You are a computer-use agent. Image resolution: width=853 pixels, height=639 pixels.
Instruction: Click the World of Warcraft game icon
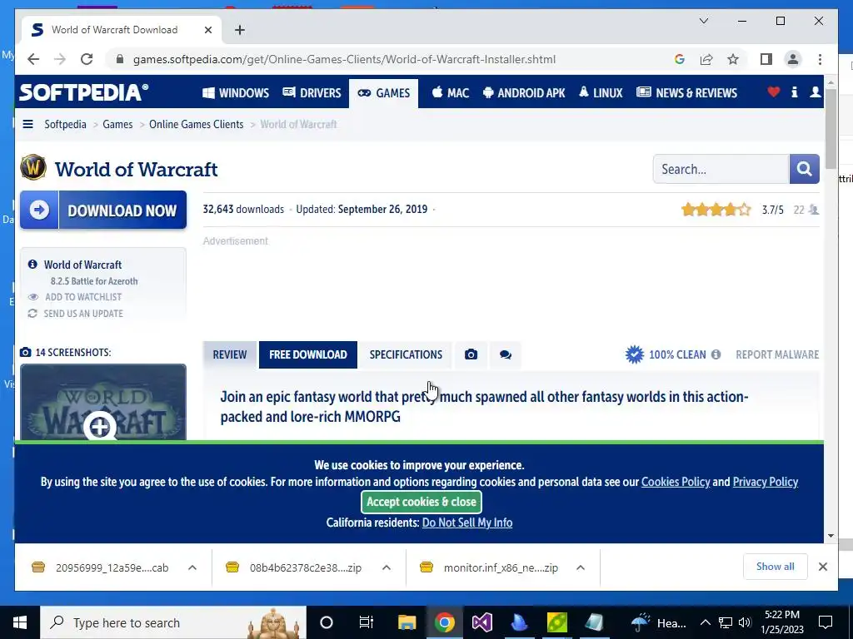pos(33,168)
